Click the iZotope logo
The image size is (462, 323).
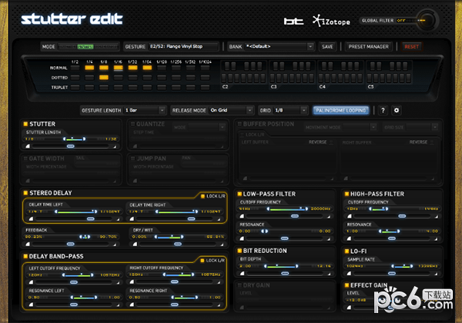331,22
